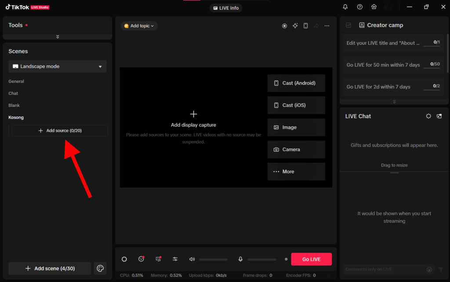Open the notifications bell
This screenshot has width=450, height=282.
coord(345,7)
